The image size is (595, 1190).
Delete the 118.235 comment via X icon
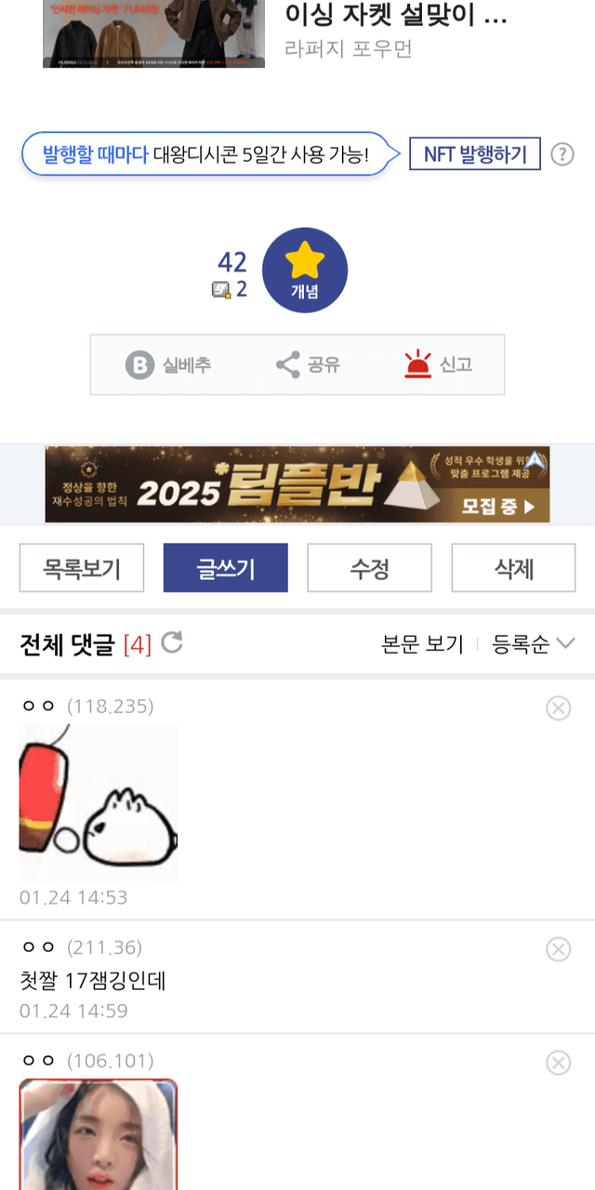(x=558, y=708)
